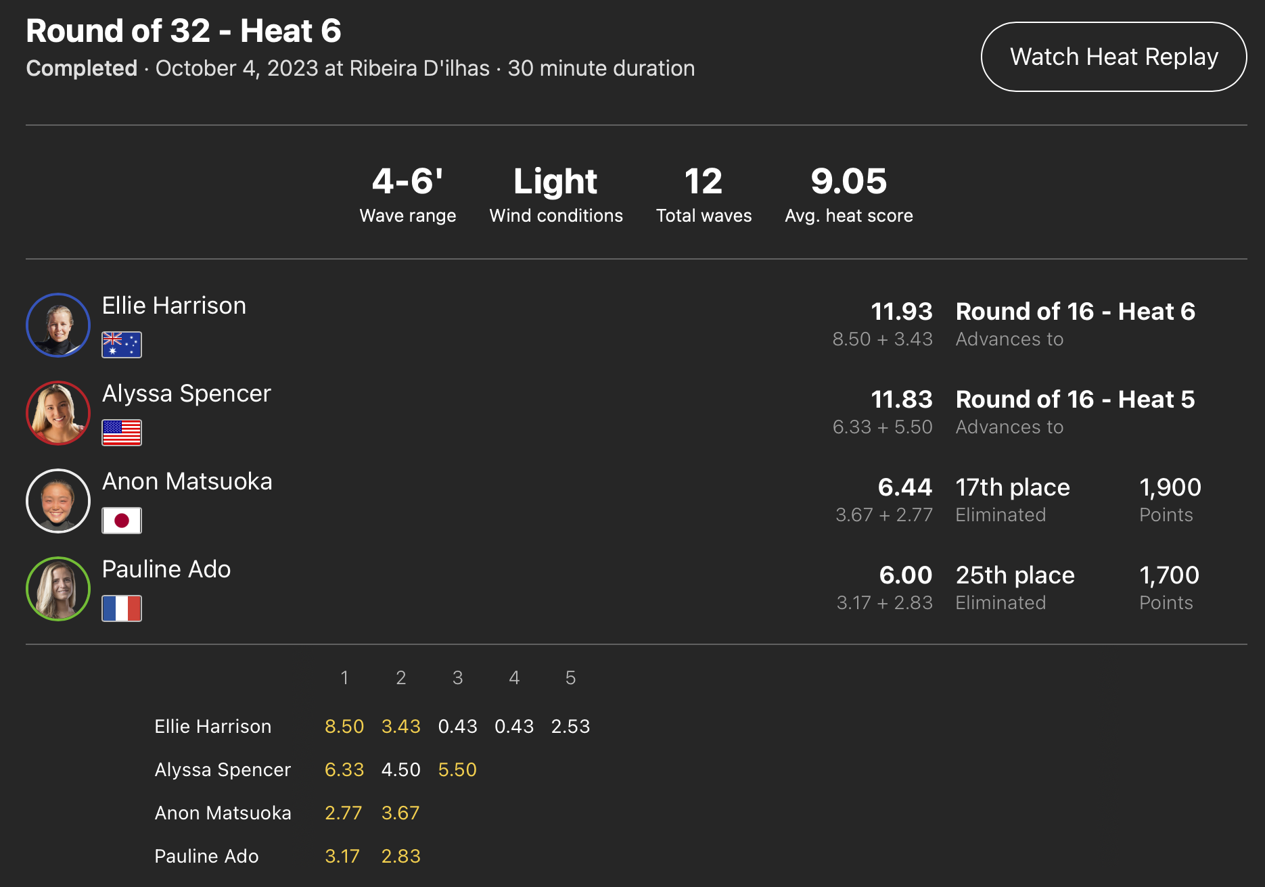Select the Alyssa Spencer name heading
The image size is (1265, 887).
pos(186,393)
